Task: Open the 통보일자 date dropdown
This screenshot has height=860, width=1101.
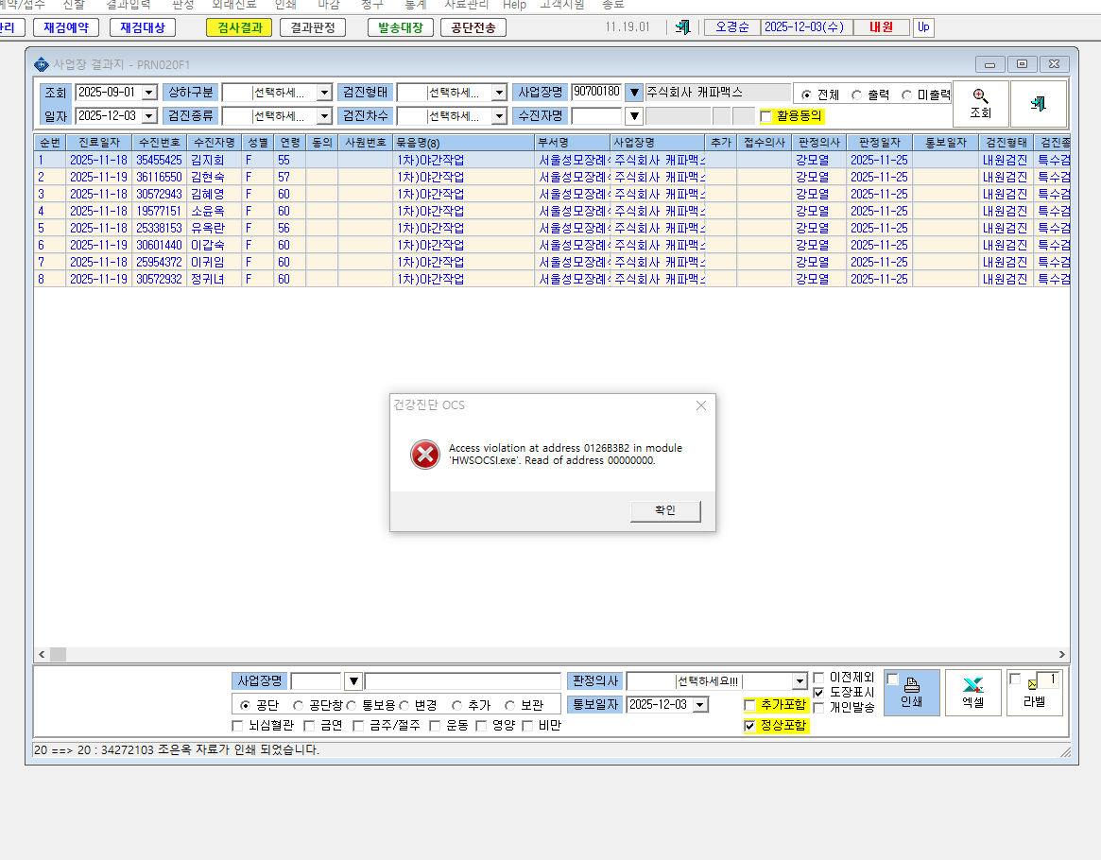Action: (x=700, y=704)
